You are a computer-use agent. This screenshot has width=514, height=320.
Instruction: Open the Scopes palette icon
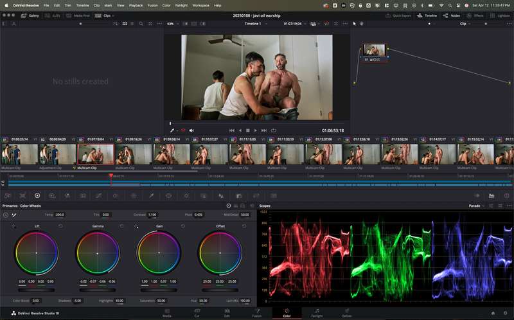click(492, 196)
